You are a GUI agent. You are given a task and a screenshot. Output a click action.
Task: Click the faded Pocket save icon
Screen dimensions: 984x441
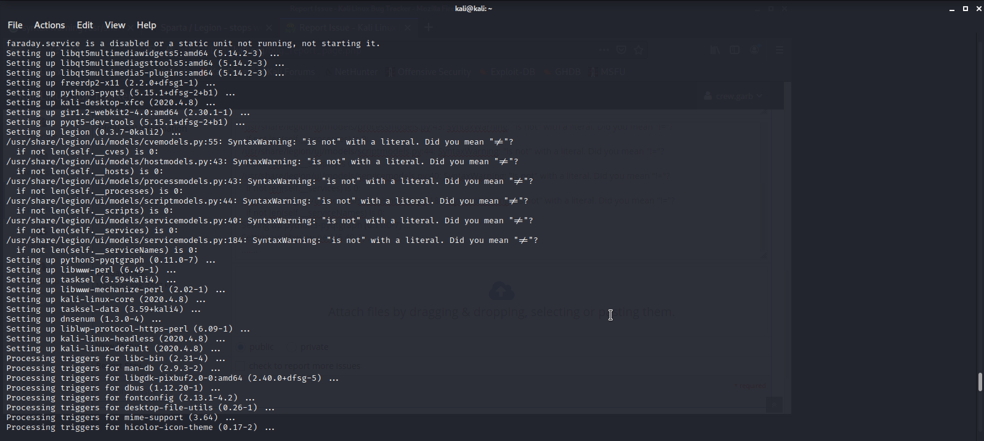621,50
